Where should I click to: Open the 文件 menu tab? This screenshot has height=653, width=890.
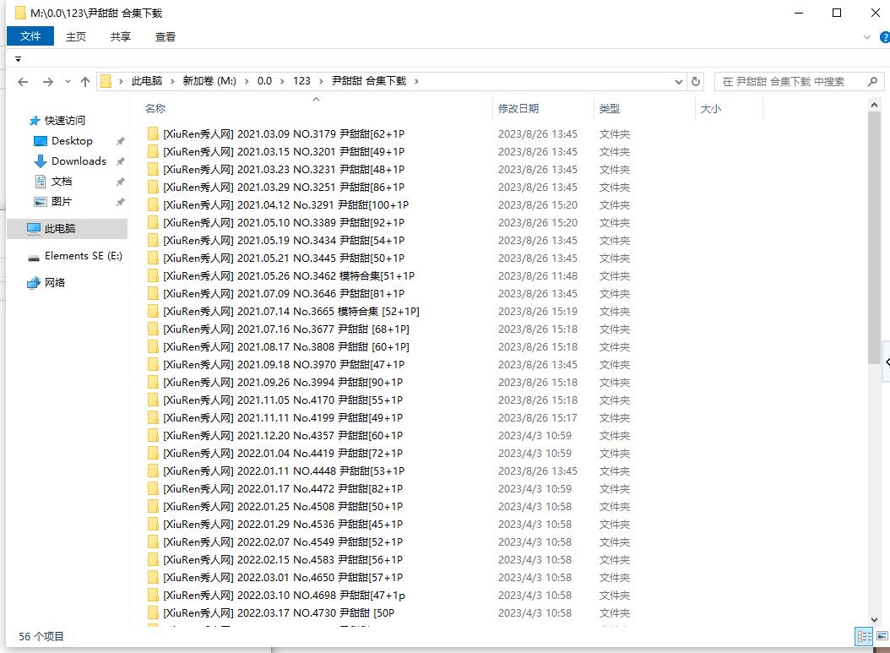[x=30, y=36]
